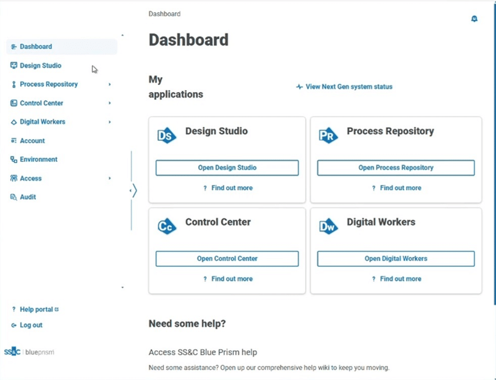Click the My applications heading
The width and height of the screenshot is (496, 380).
point(176,87)
